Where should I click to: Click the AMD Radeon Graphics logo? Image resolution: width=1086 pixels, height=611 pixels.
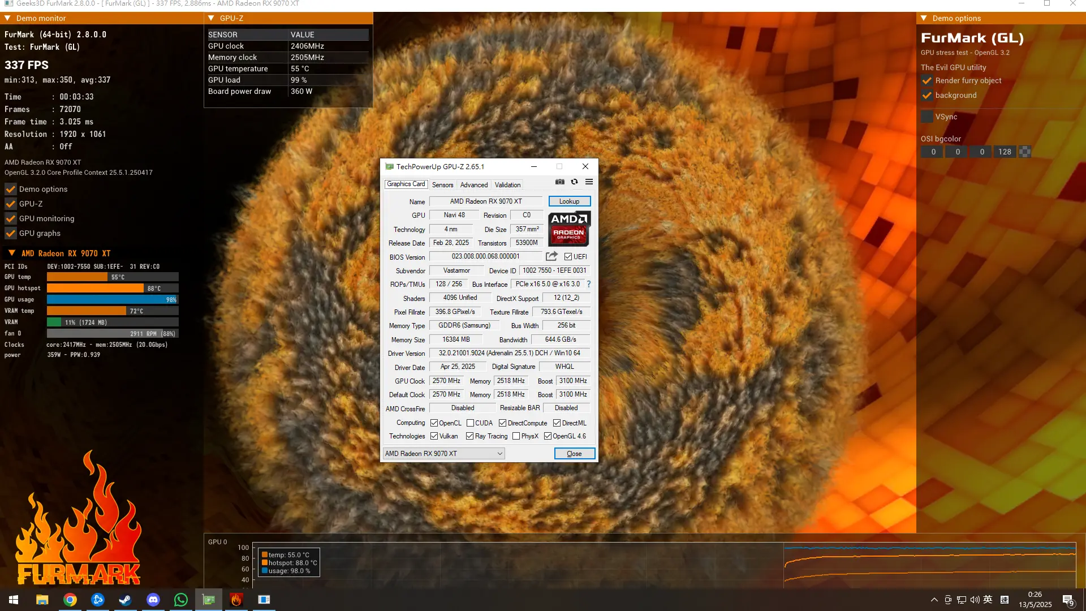569,229
